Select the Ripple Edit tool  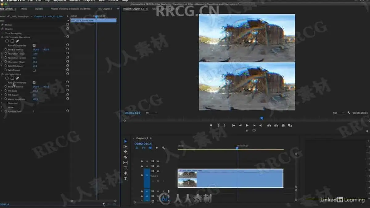point(125,152)
